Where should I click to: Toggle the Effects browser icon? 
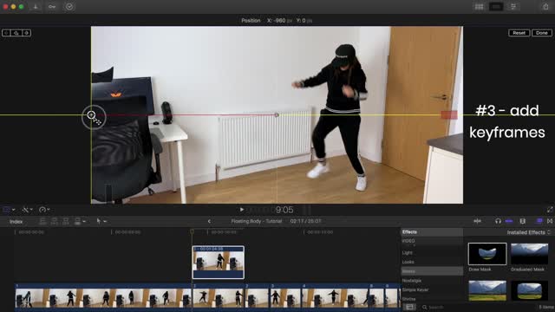(539, 221)
